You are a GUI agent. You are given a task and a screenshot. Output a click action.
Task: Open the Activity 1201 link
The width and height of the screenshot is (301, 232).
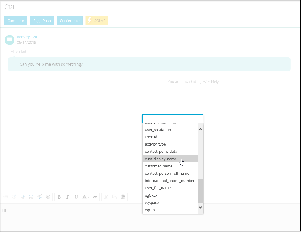pyautogui.click(x=28, y=37)
